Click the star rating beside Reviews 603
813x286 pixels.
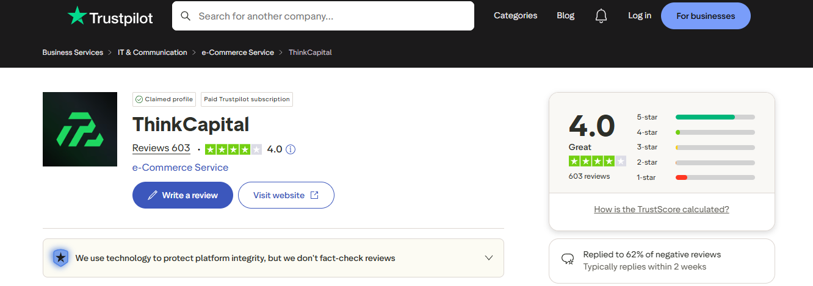coord(233,149)
